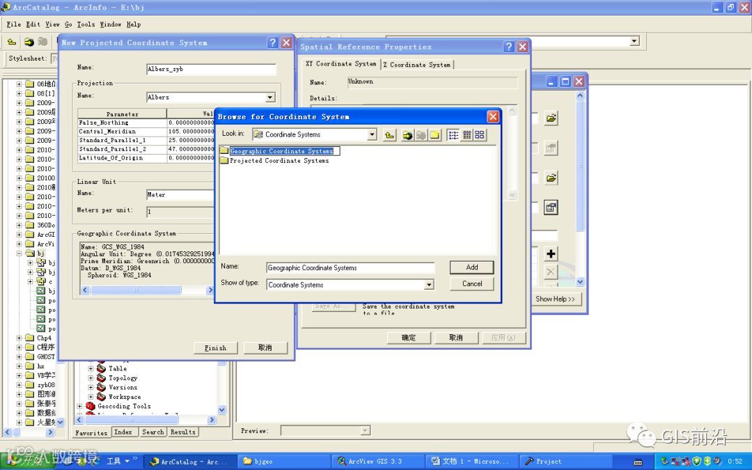The width and height of the screenshot is (752, 470).
Task: Click help question mark on Spatial Reference dialog
Action: pos(509,47)
